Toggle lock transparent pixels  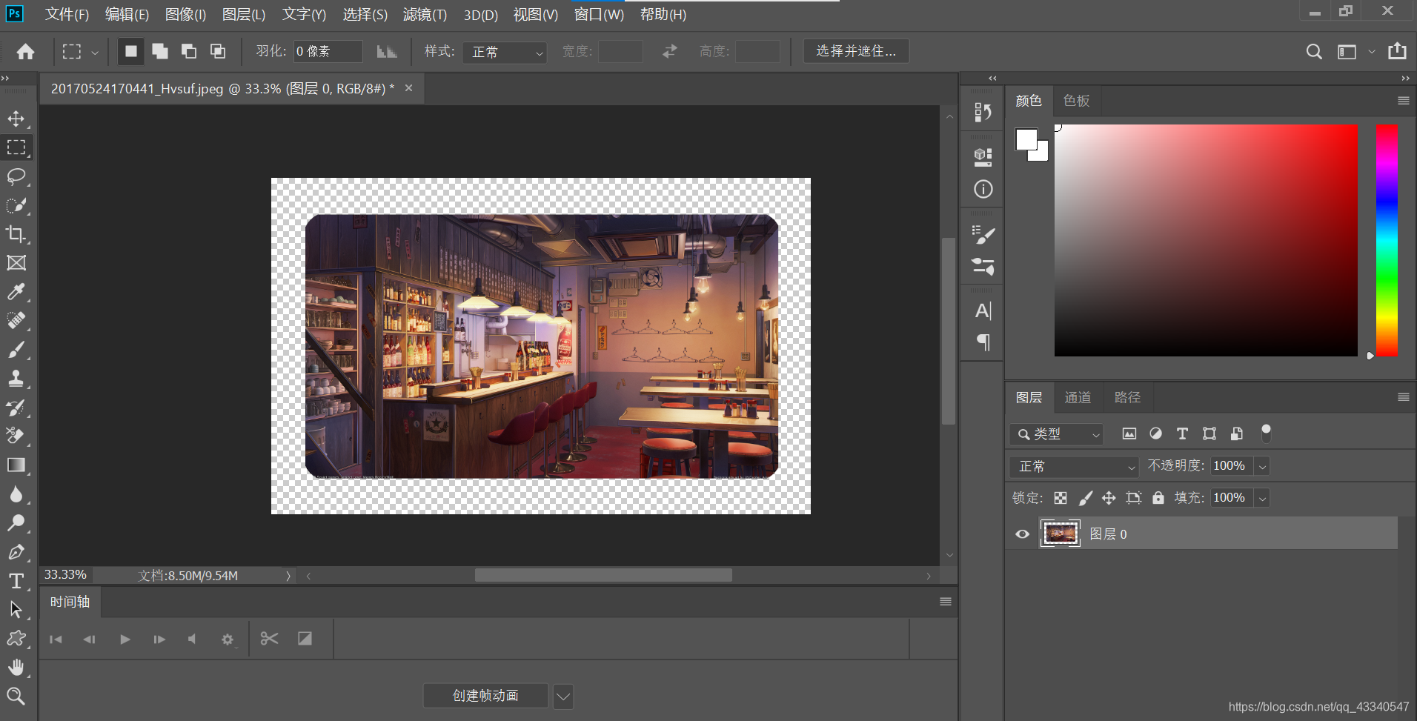1061,498
